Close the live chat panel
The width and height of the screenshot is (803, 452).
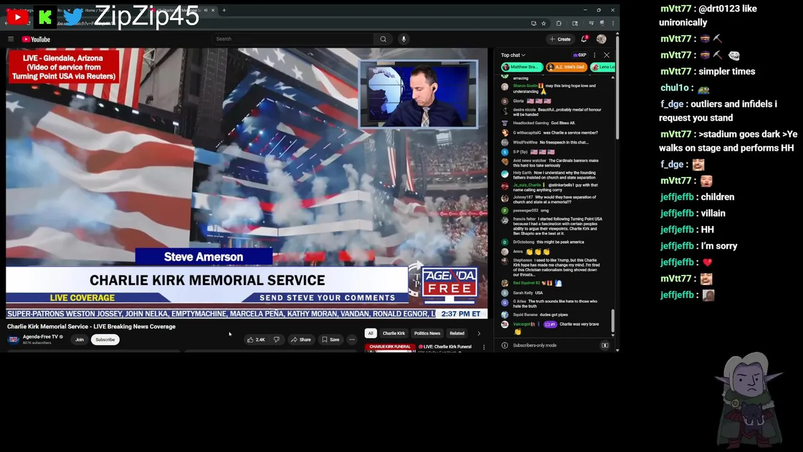tap(607, 55)
